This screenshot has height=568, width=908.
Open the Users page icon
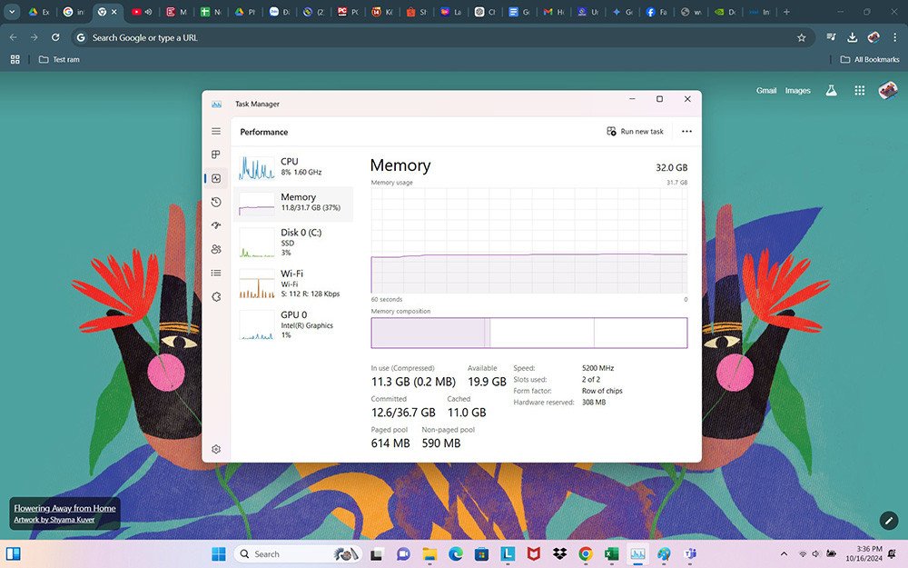coord(216,249)
